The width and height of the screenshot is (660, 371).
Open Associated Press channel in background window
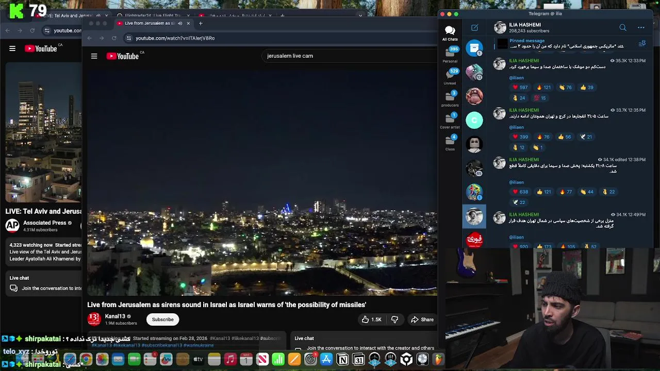click(x=44, y=223)
